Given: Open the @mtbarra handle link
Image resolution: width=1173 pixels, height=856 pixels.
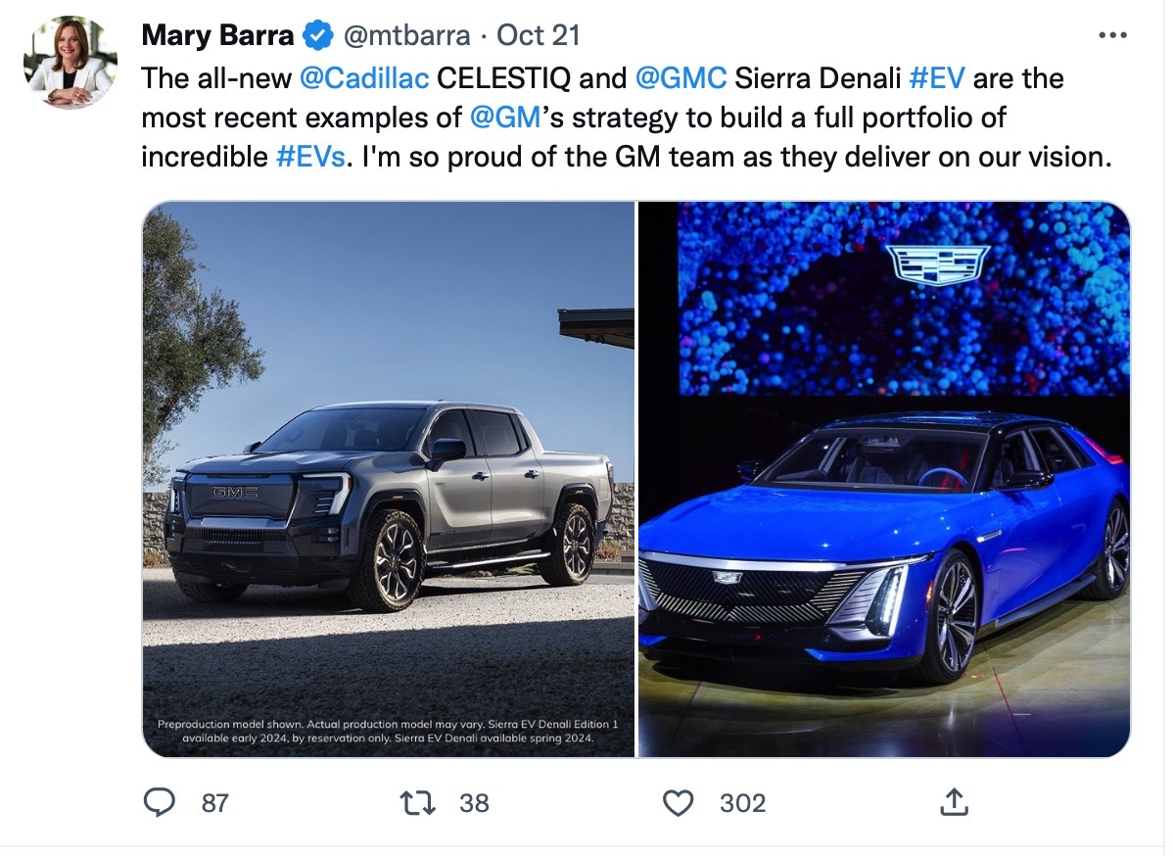Looking at the screenshot, I should point(406,35).
